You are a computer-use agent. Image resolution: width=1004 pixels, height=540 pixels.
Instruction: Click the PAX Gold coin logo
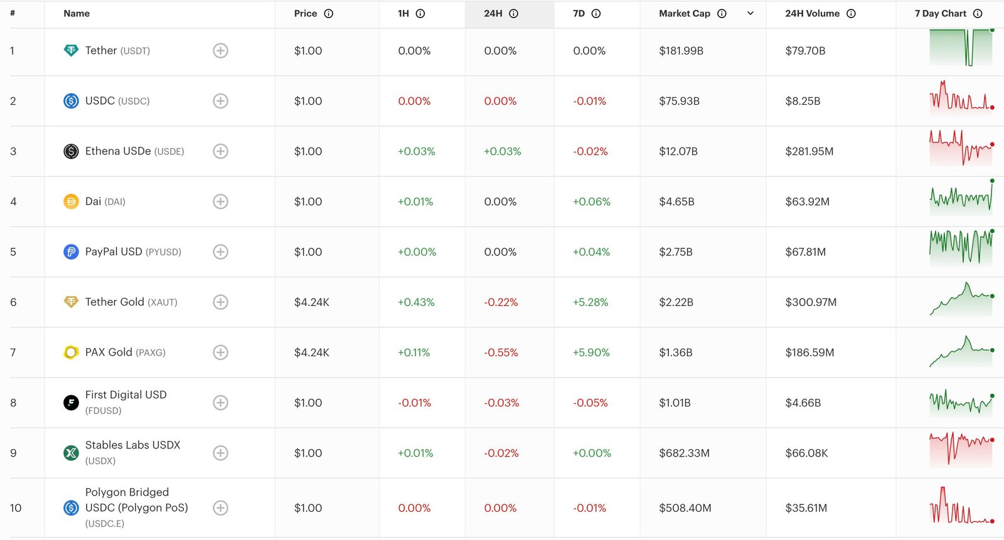tap(71, 352)
